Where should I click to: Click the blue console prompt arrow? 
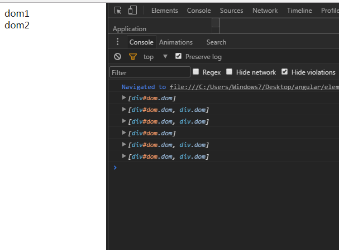coord(115,167)
